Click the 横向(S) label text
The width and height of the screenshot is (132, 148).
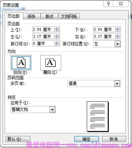pyautogui.click(x=50, y=73)
